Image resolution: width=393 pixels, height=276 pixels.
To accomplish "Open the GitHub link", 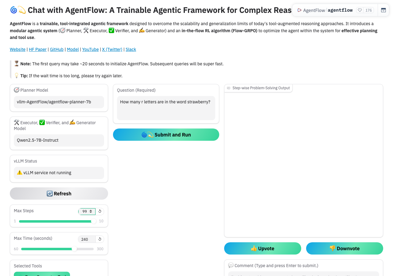I will tap(57, 49).
